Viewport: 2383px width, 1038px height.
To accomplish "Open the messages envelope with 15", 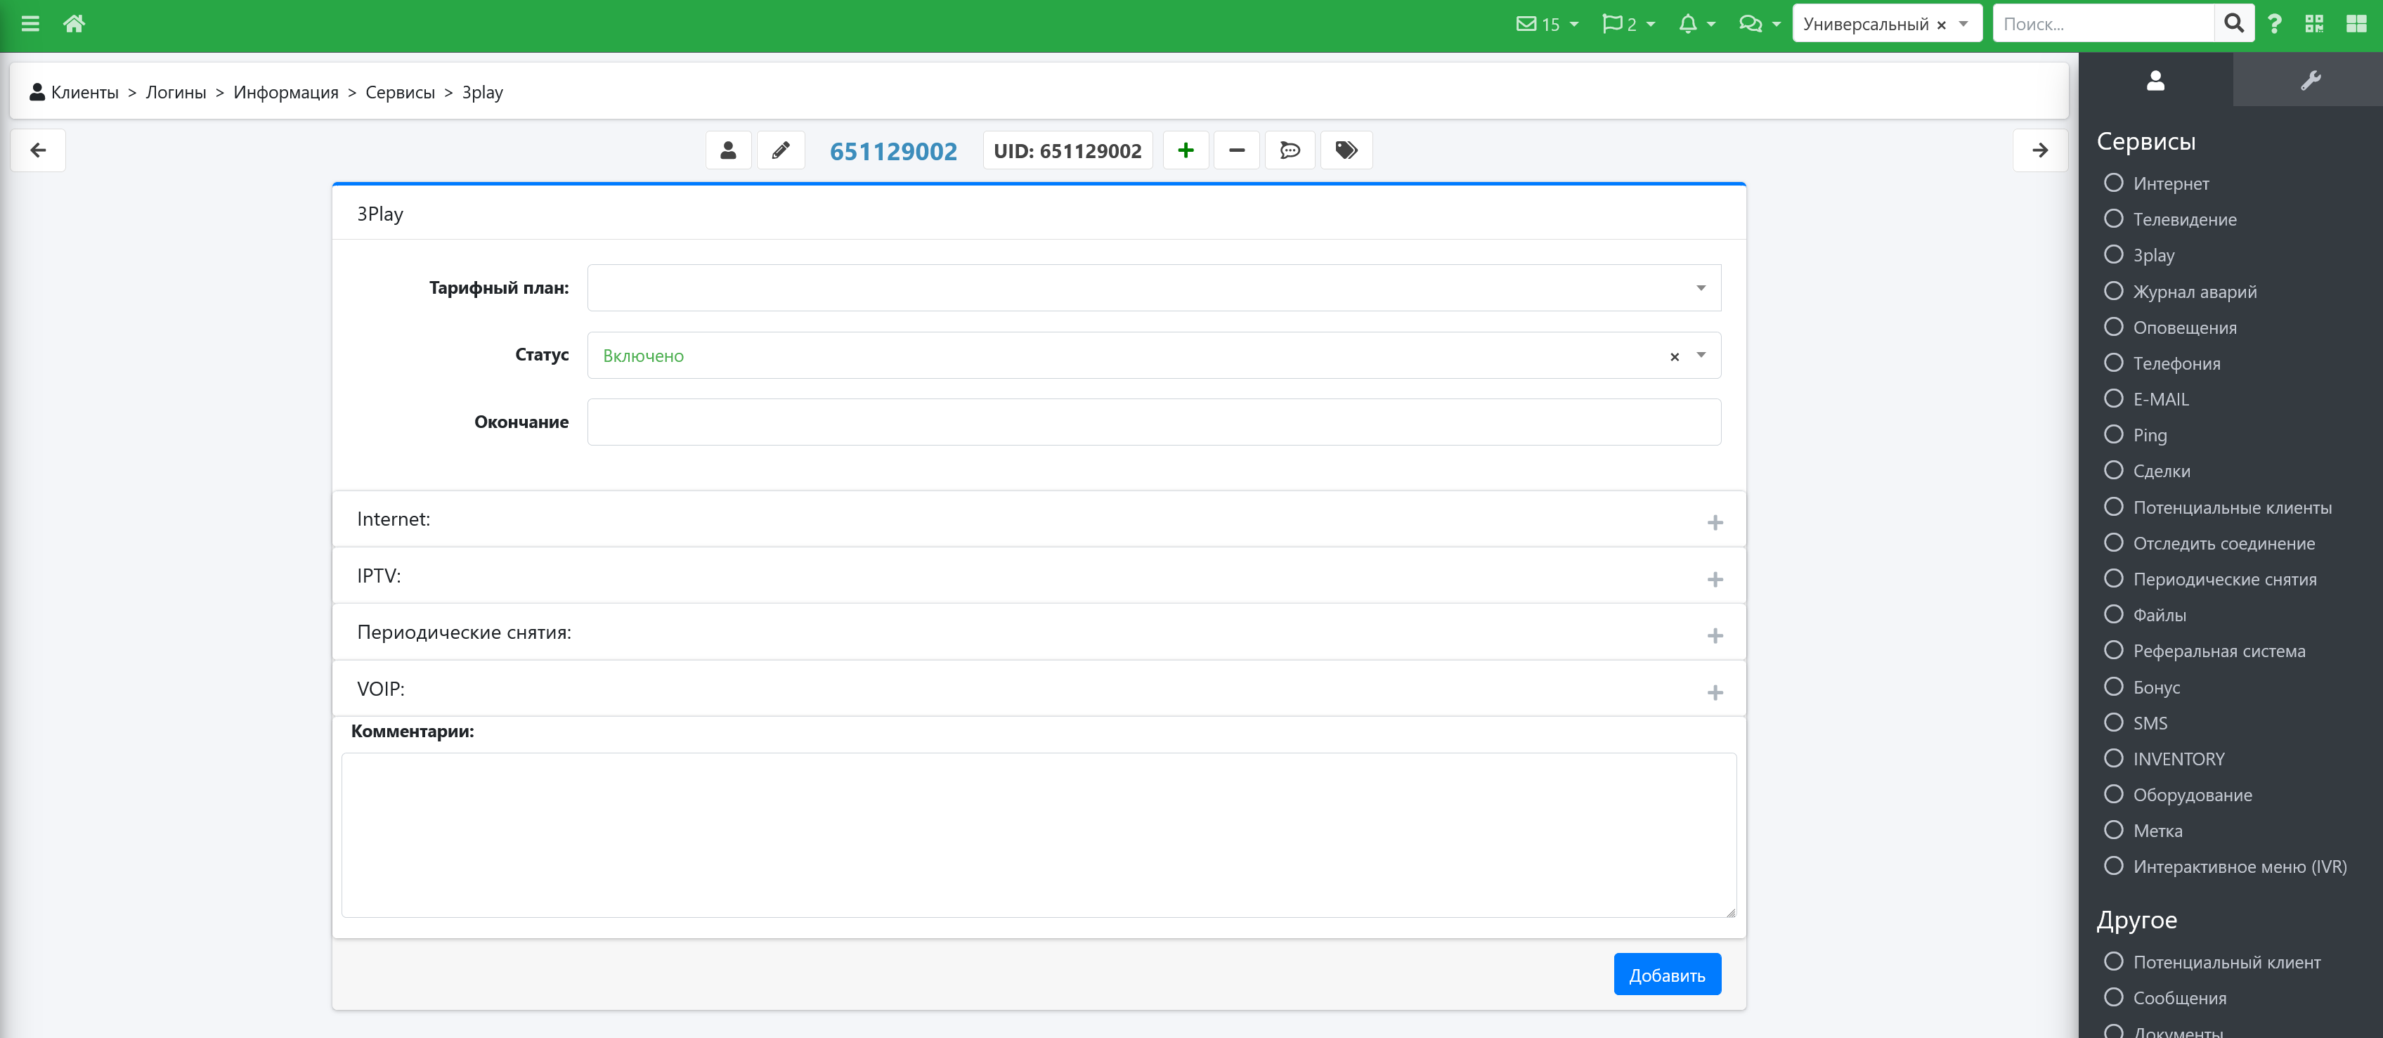I will (x=1538, y=24).
